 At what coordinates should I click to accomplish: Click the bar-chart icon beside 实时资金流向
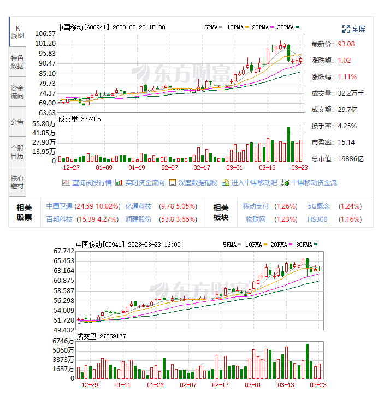(x=119, y=182)
